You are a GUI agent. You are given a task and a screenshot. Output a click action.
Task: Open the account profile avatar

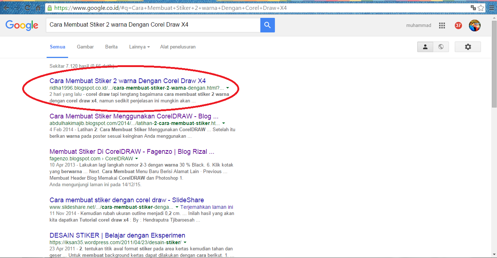click(475, 26)
